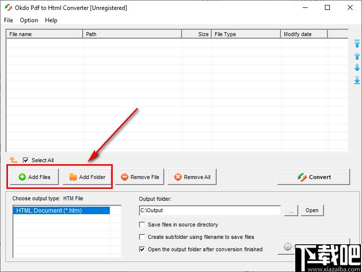Move selected file to top of list

coord(357,44)
